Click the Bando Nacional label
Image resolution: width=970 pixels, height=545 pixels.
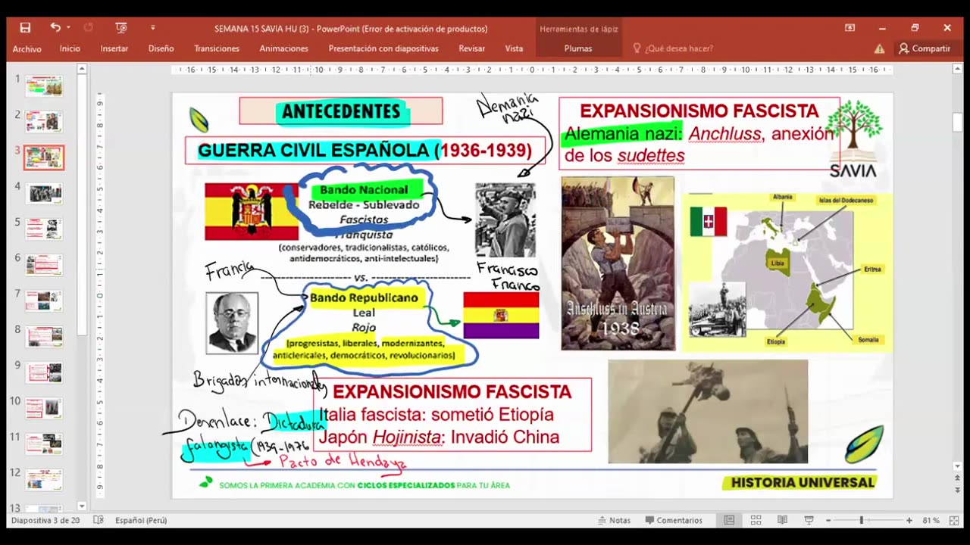click(x=363, y=189)
